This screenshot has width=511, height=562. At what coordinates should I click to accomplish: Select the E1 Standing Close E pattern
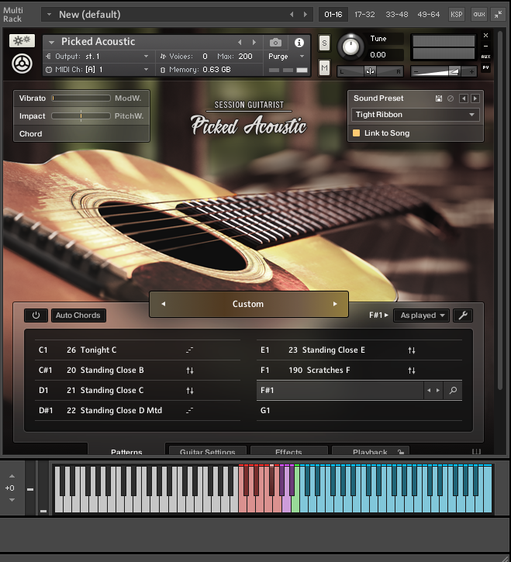tap(359, 350)
